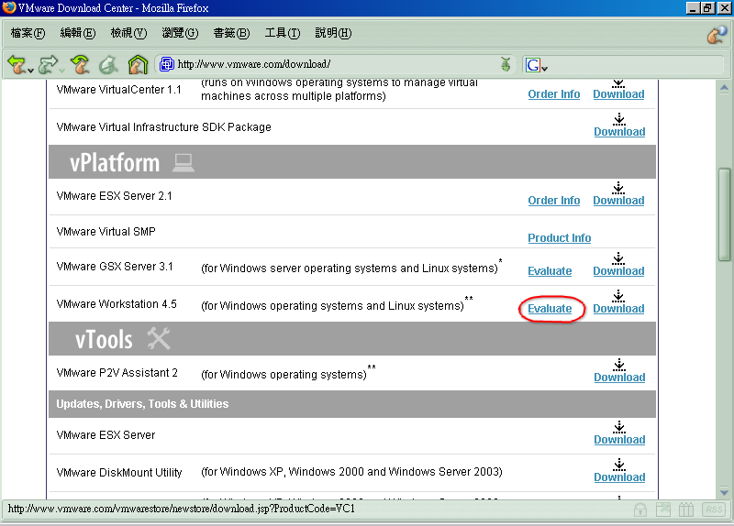Go back using the Back arrow
Image resolution: width=734 pixels, height=526 pixels.
(x=17, y=64)
